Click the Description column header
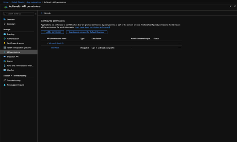Screen dimensions: 237x142 (x=96, y=39)
